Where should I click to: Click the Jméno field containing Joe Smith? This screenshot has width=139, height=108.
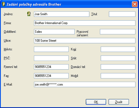pyautogui.click(x=61, y=14)
